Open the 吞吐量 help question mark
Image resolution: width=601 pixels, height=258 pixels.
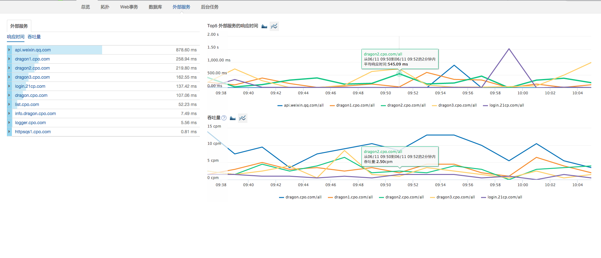coord(224,118)
